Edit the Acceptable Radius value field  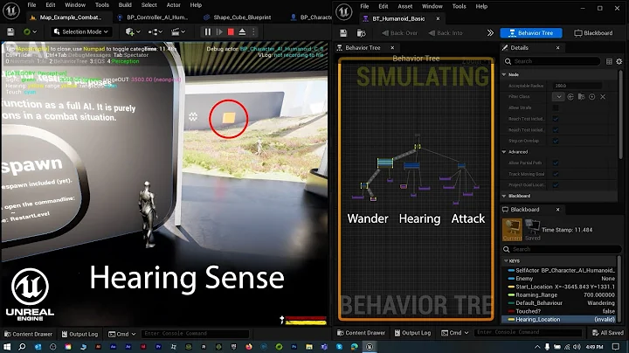[577, 86]
